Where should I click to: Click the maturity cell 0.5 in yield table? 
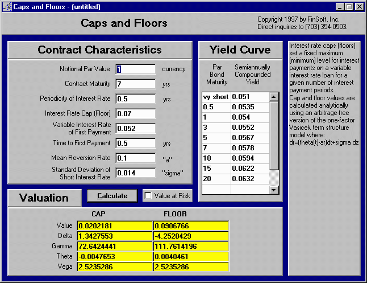216,107
